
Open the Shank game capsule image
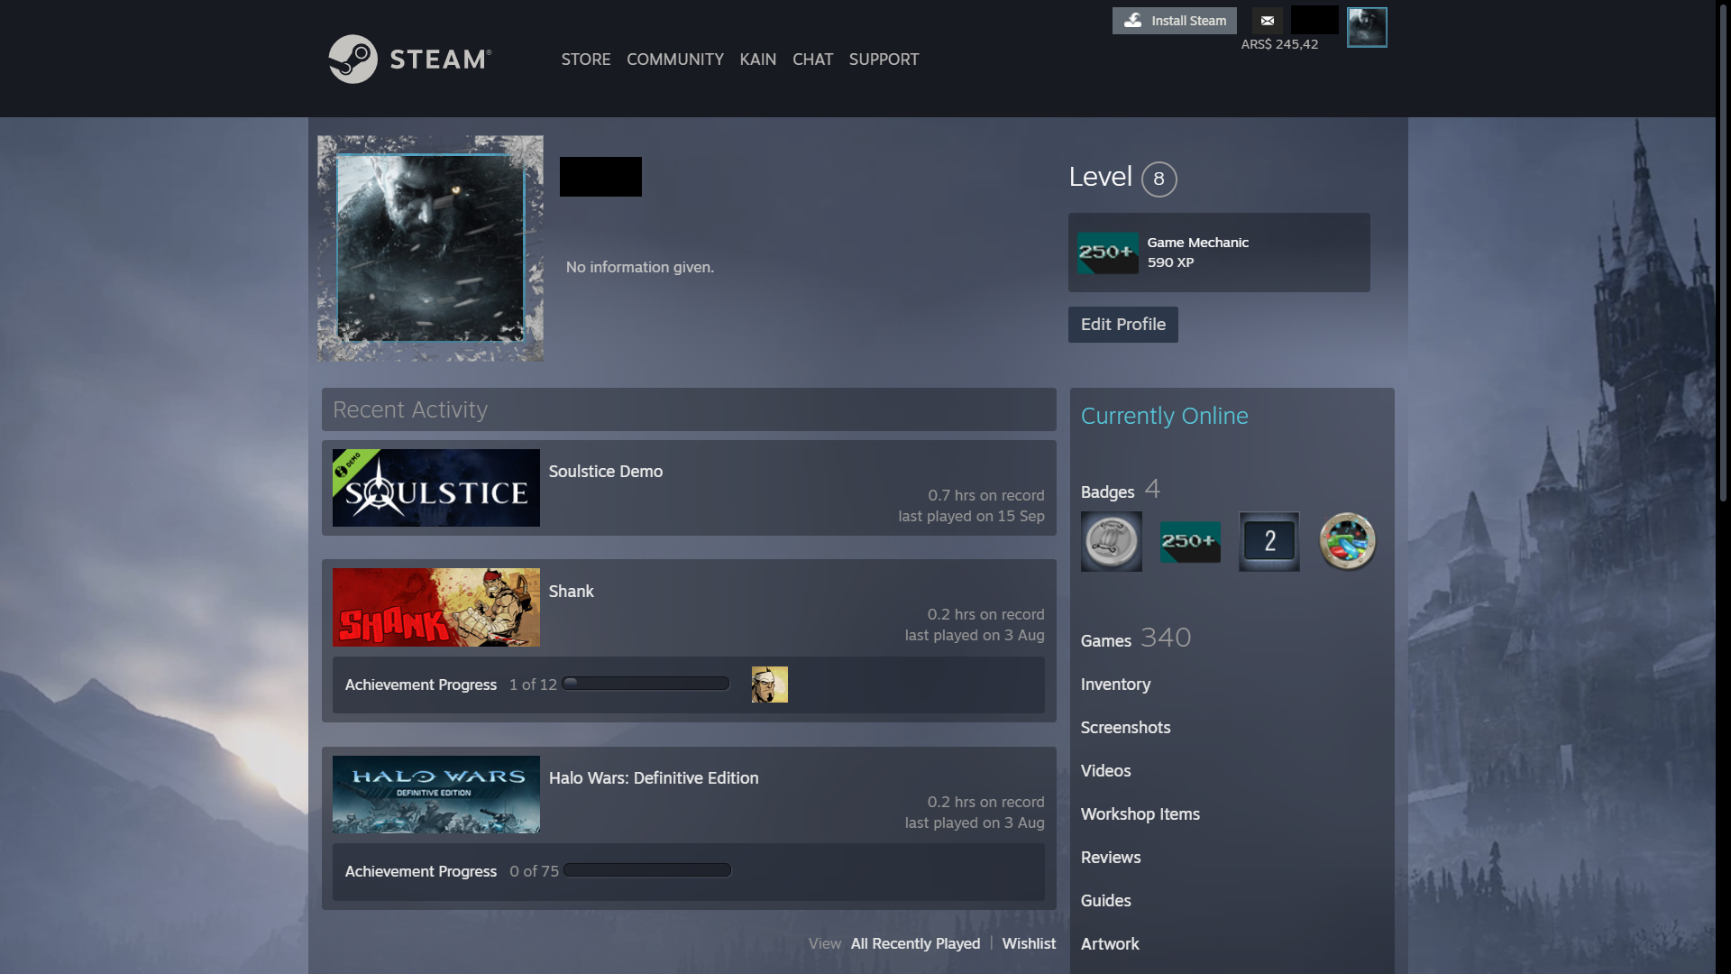(x=436, y=607)
